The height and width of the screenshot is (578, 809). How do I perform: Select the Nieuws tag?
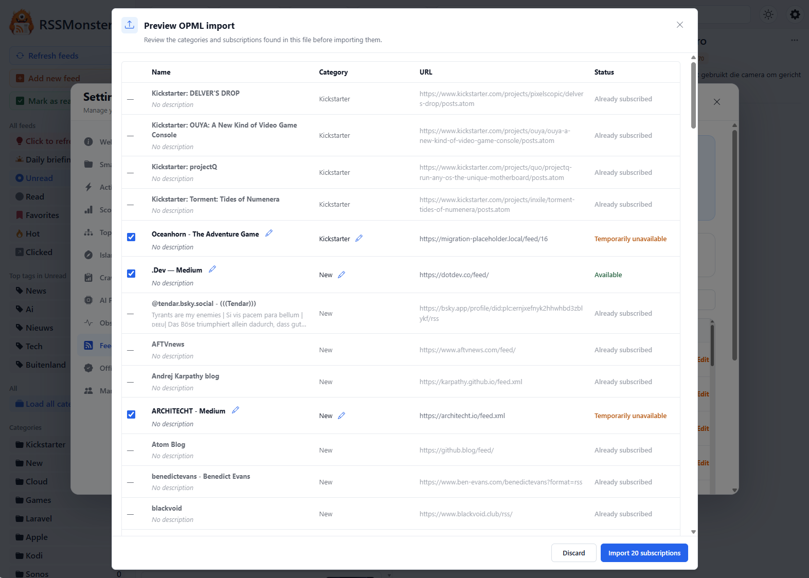39,328
